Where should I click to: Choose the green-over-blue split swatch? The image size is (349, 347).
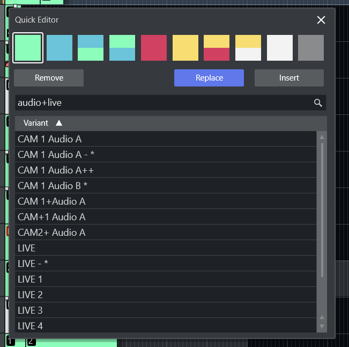tap(122, 48)
